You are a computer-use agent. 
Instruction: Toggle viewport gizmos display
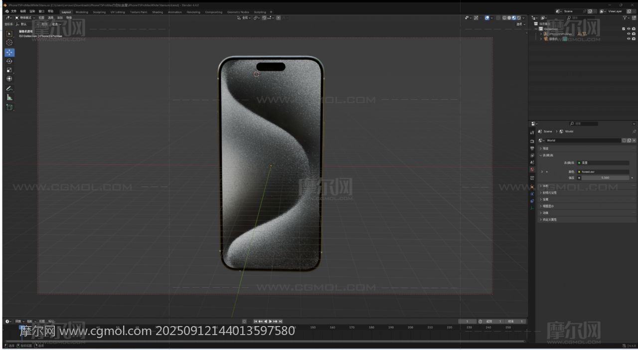[476, 18]
